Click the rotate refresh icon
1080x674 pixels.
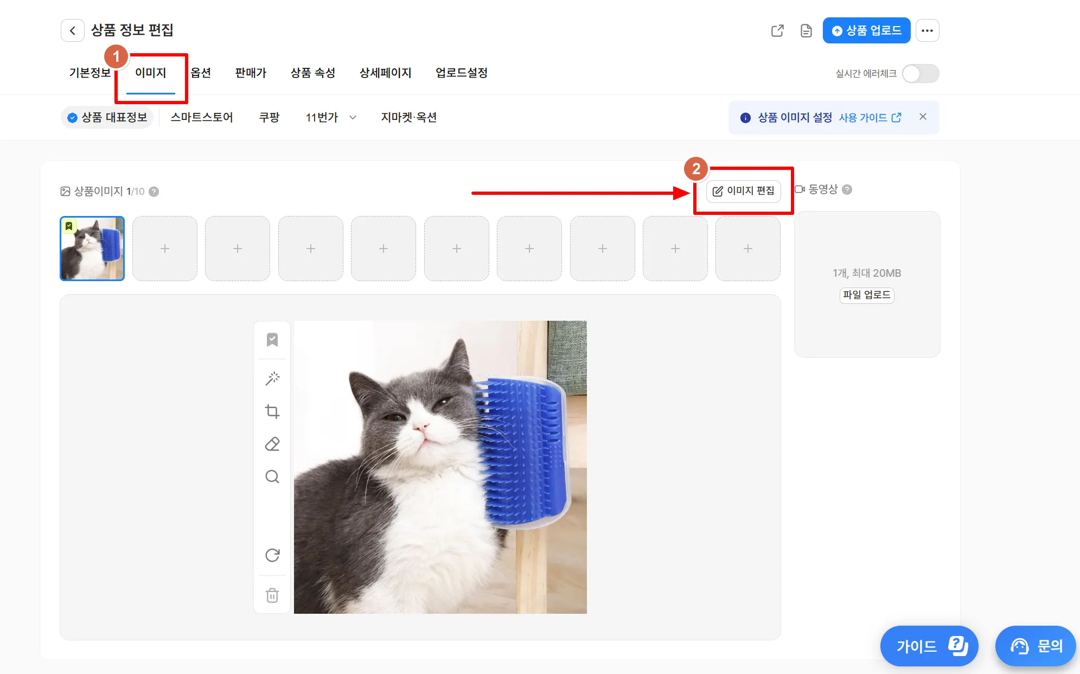tap(272, 555)
